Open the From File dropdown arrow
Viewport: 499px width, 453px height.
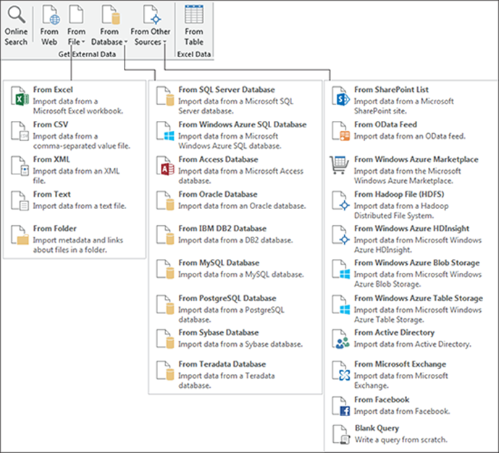point(83,42)
